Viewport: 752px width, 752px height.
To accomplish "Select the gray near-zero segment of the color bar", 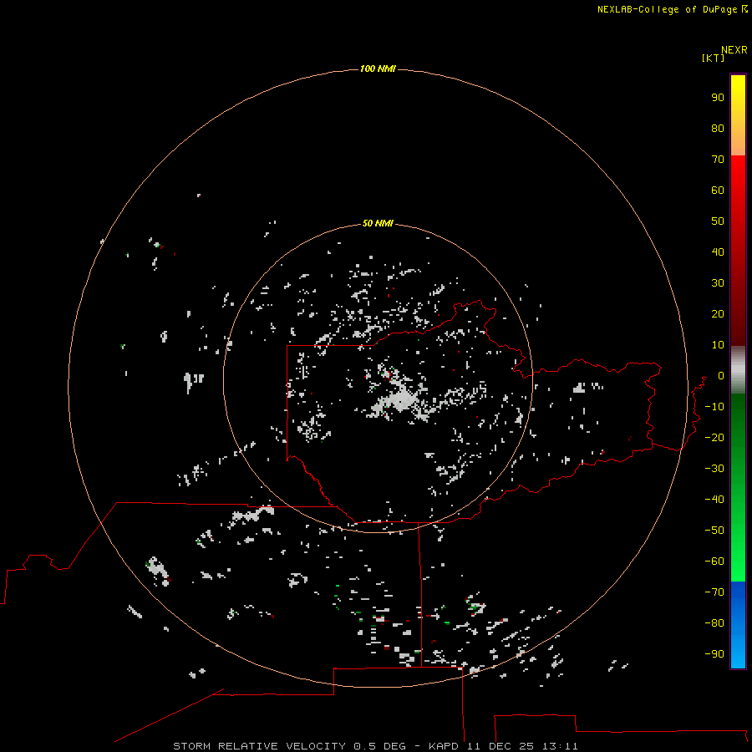I will pos(738,370).
